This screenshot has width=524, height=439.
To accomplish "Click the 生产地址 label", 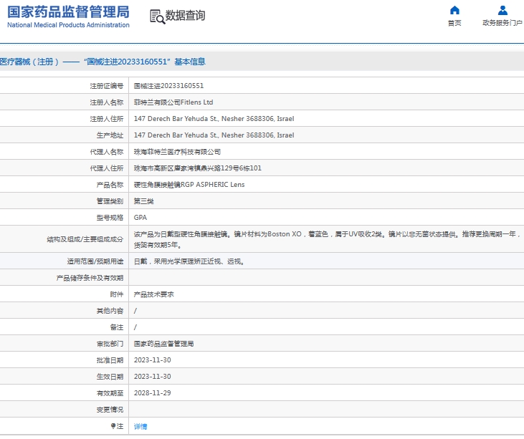I will click(x=110, y=135).
